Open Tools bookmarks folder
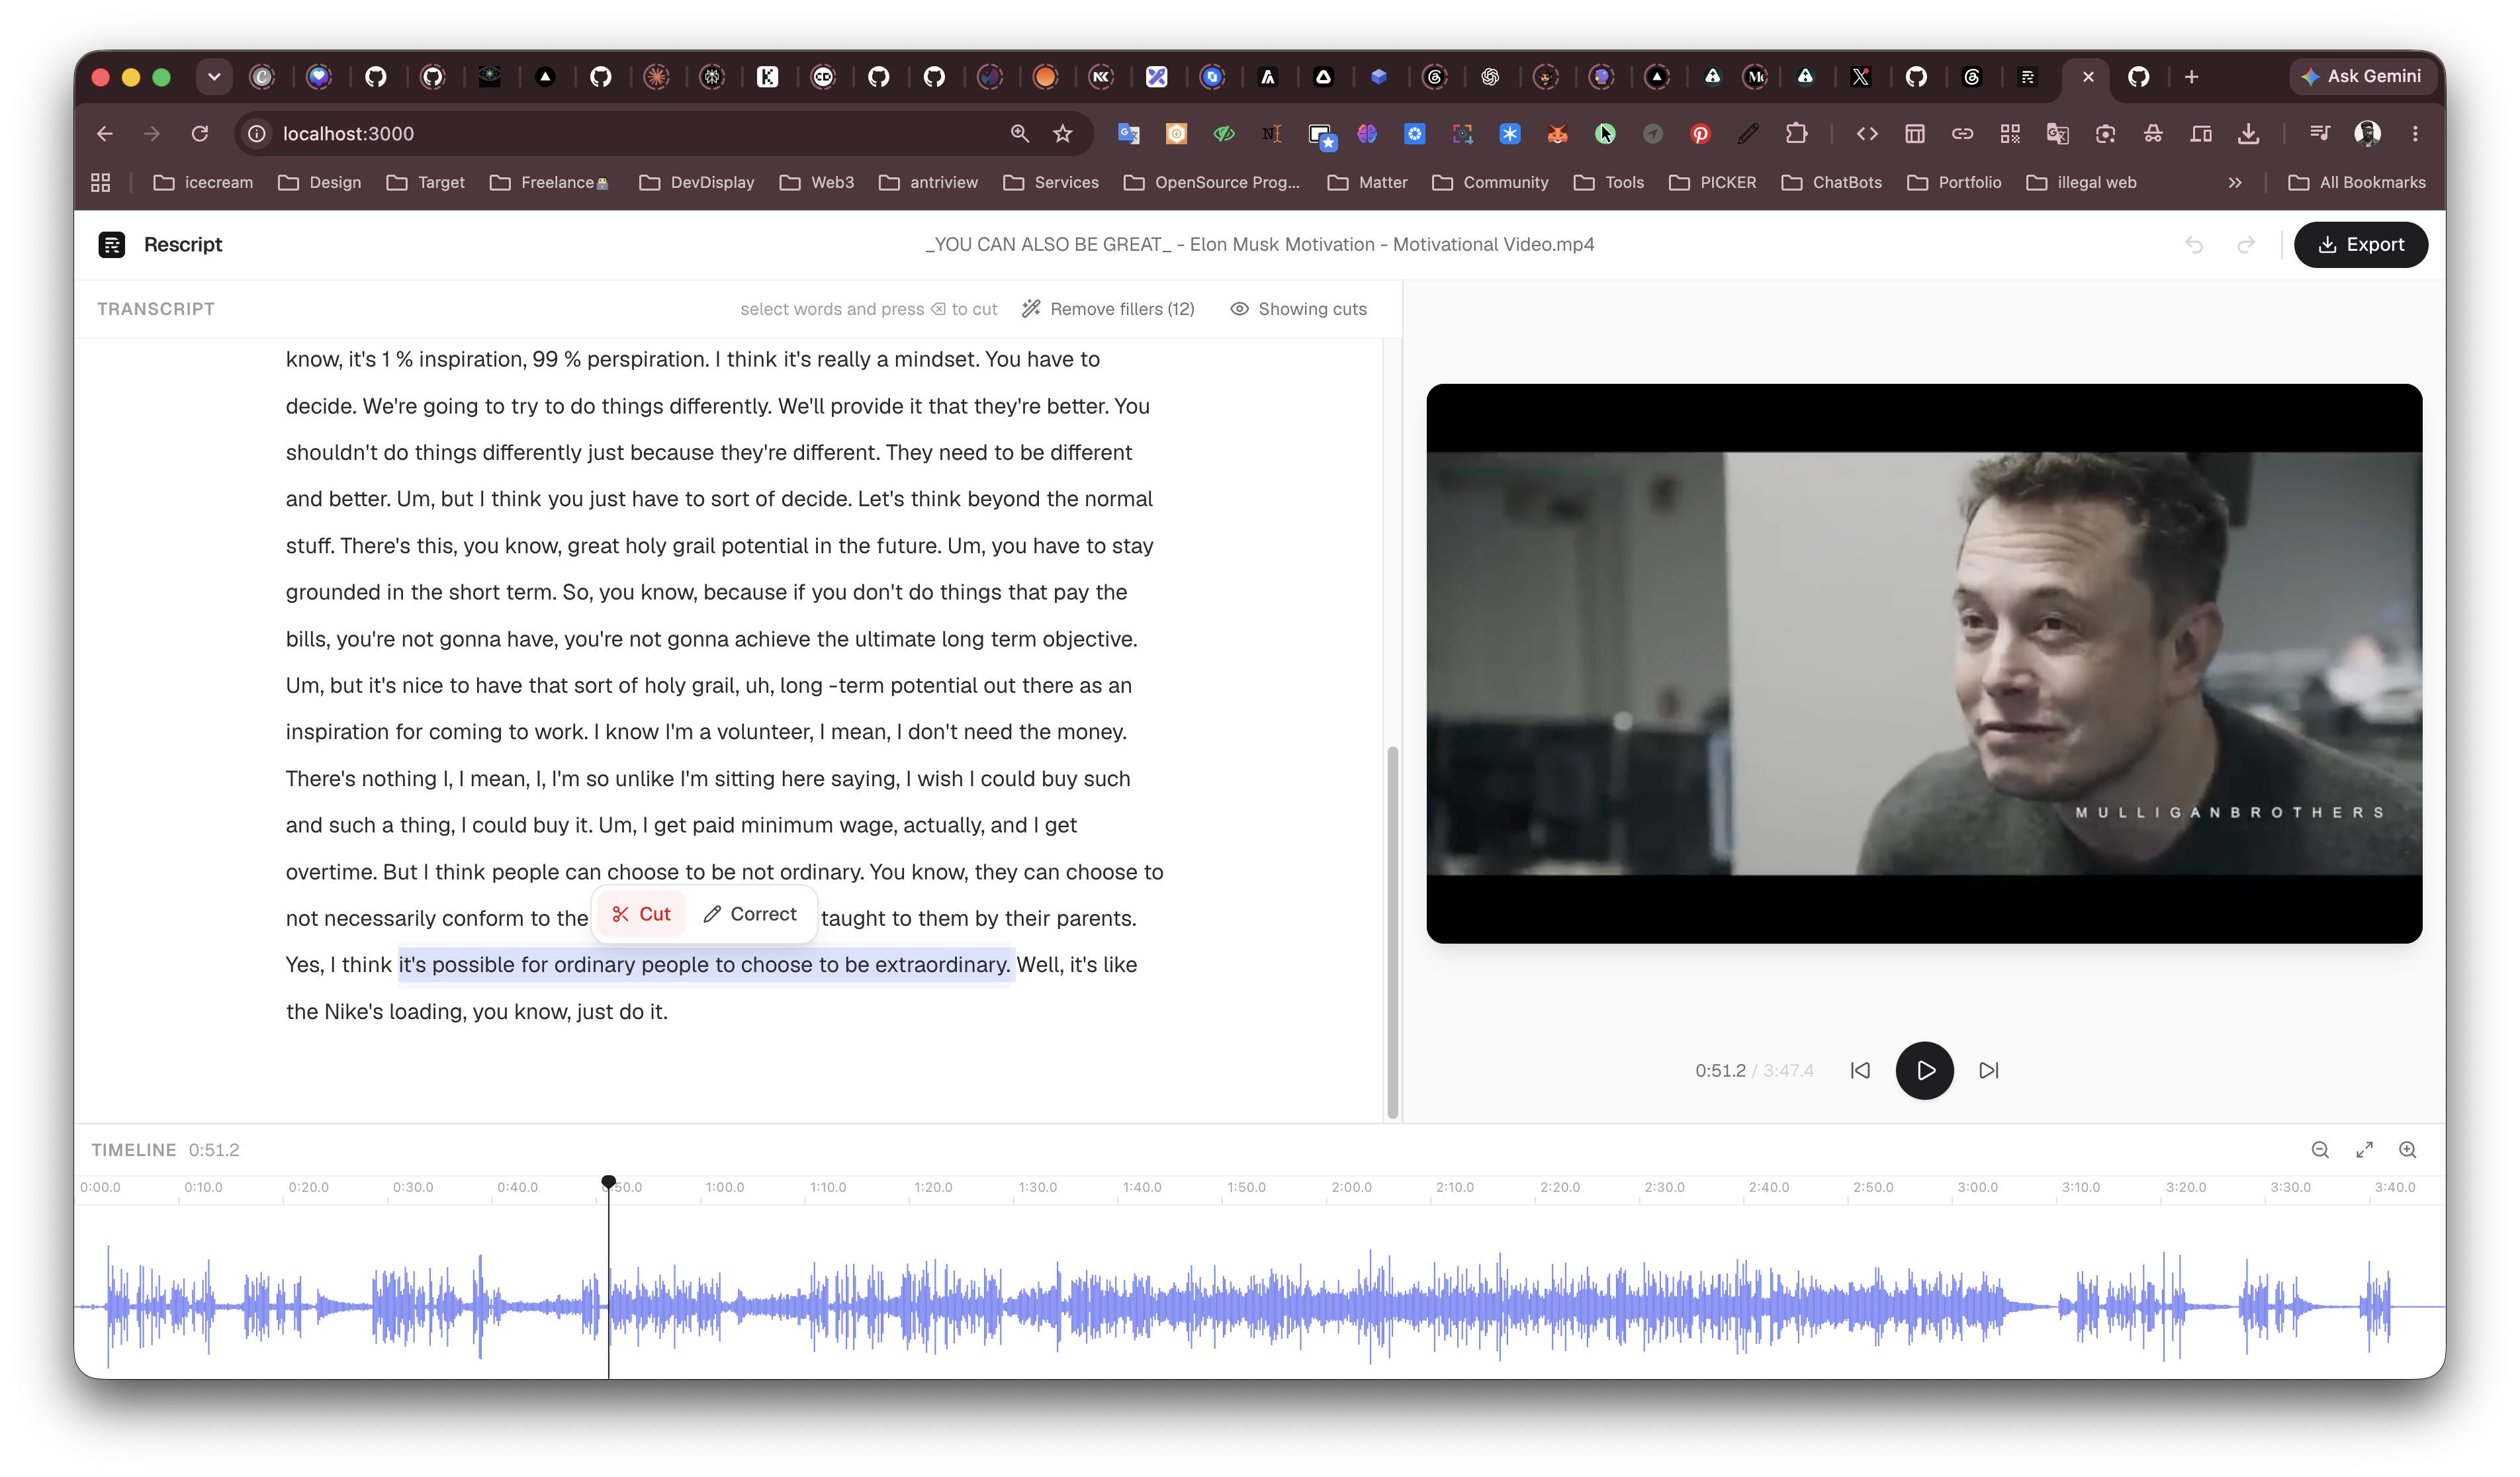Image resolution: width=2520 pixels, height=1477 pixels. pos(1608,183)
